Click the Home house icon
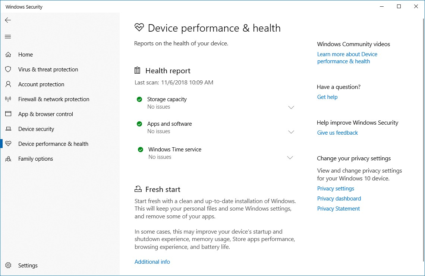425x276 pixels. 8,54
